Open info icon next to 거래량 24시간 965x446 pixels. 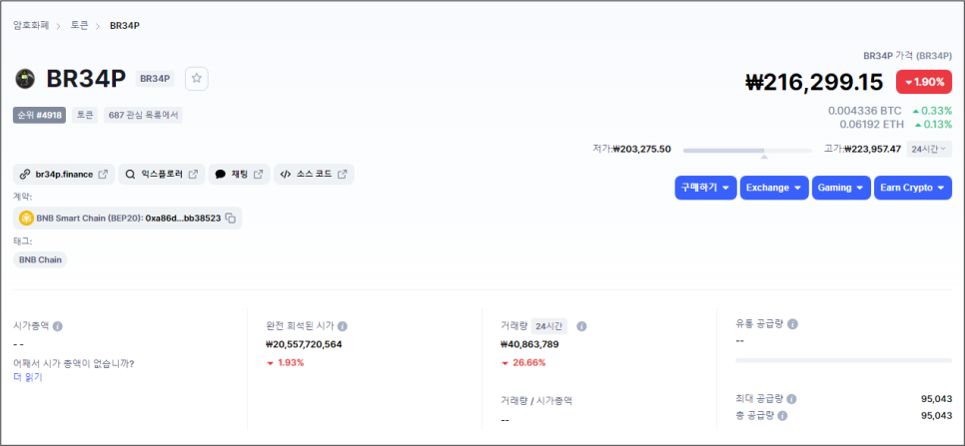(581, 326)
